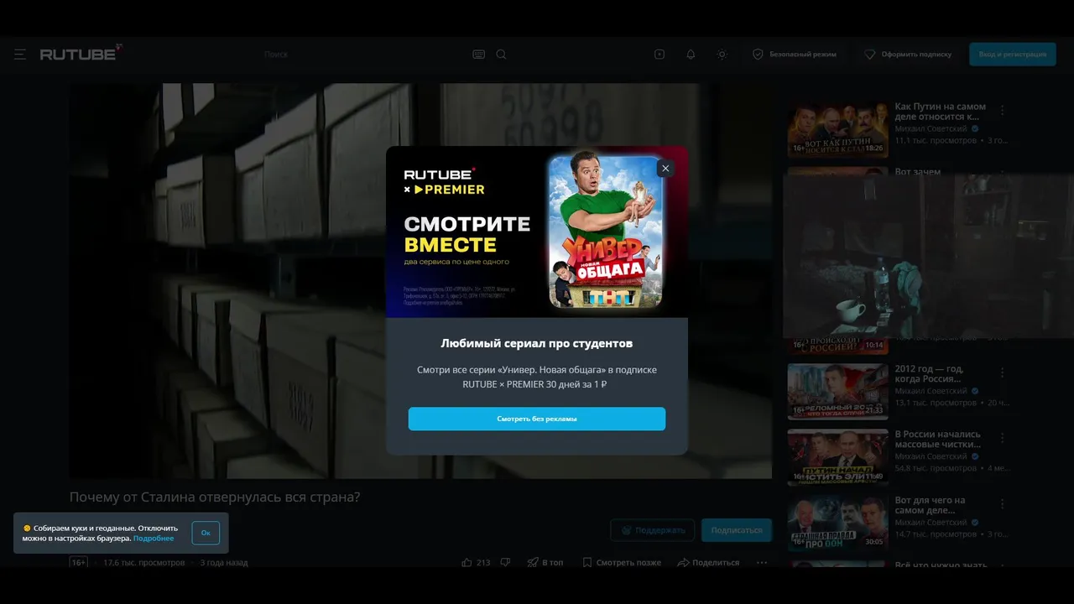Open options for 'Вот для чего на самом деле'
1074x604 pixels.
coord(1002,503)
